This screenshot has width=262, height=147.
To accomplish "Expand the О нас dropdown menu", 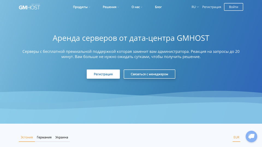I will pos(137,7).
